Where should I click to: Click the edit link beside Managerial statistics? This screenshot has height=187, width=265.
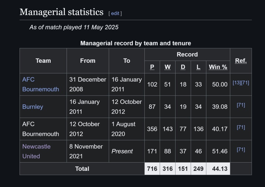point(115,13)
